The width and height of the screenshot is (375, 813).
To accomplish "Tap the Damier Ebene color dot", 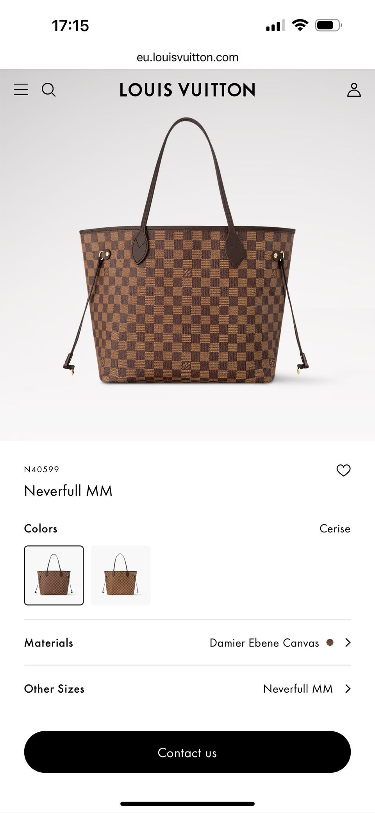I will point(330,642).
